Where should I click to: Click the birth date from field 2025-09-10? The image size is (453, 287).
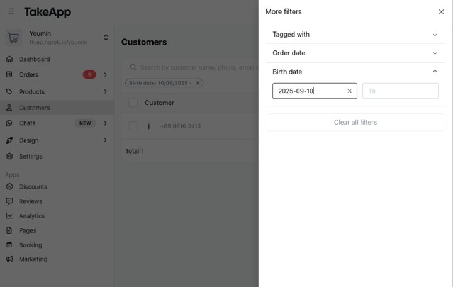315,91
